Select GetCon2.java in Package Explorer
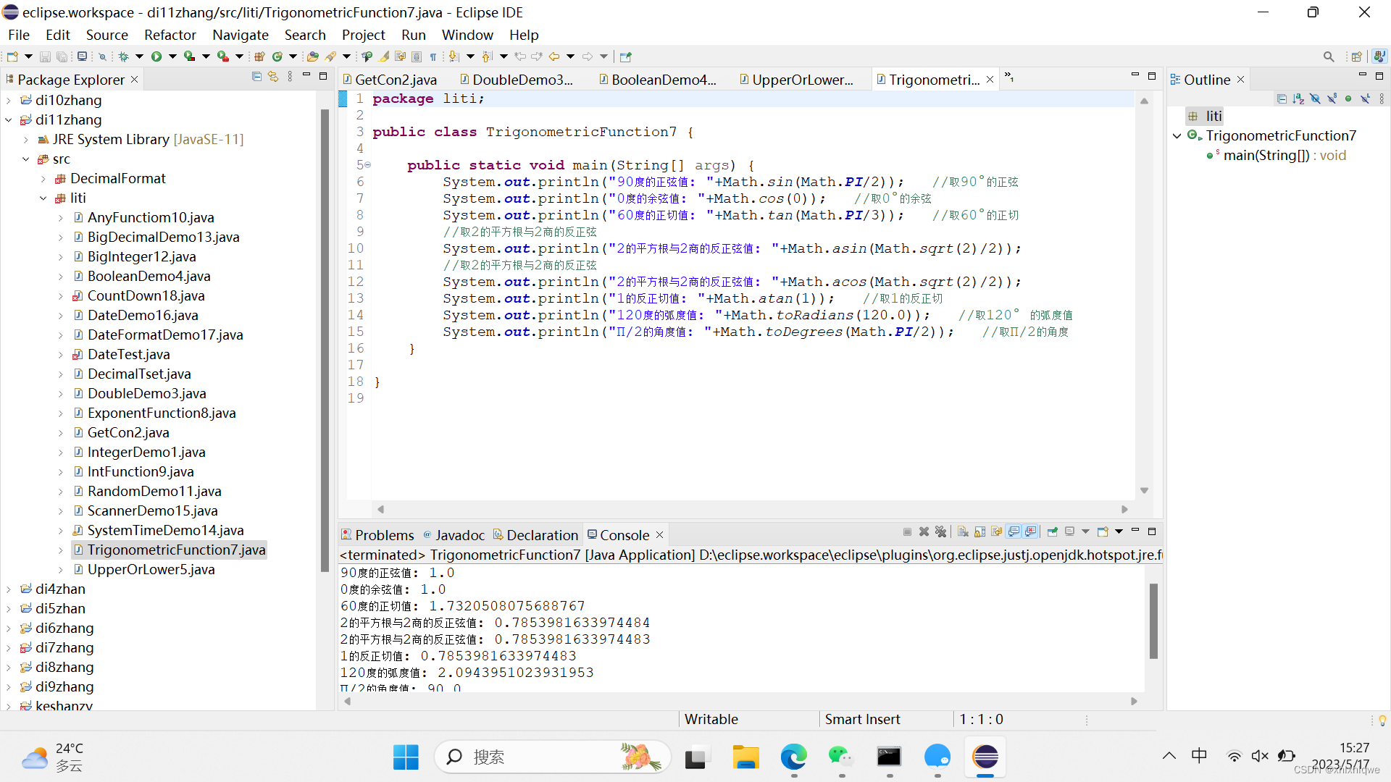The image size is (1391, 782). [x=128, y=432]
